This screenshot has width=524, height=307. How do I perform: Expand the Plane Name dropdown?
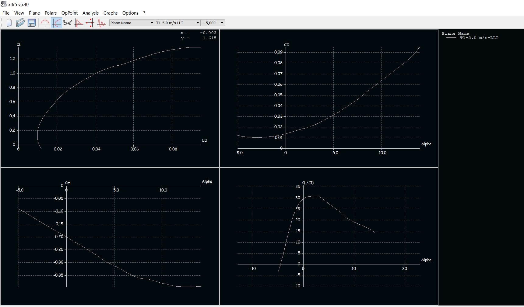(132, 23)
